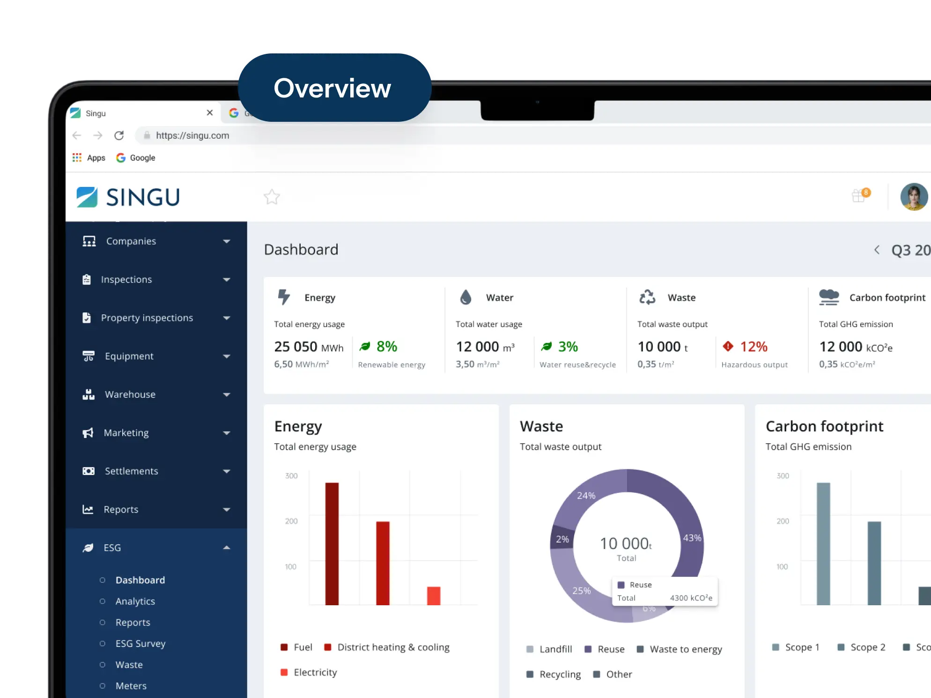
Task: Expand the Companies menu arrow
Action: pyautogui.click(x=227, y=242)
